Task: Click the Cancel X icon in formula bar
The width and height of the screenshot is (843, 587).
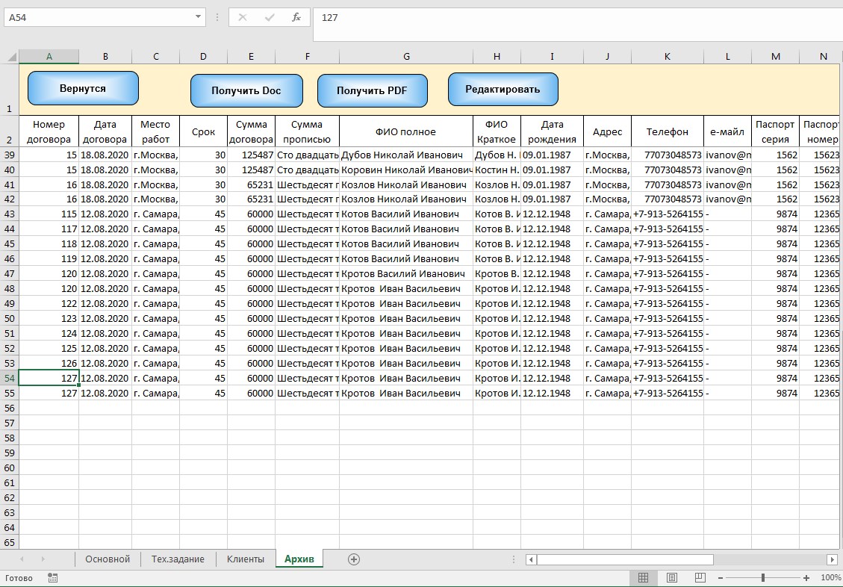Action: (x=243, y=17)
